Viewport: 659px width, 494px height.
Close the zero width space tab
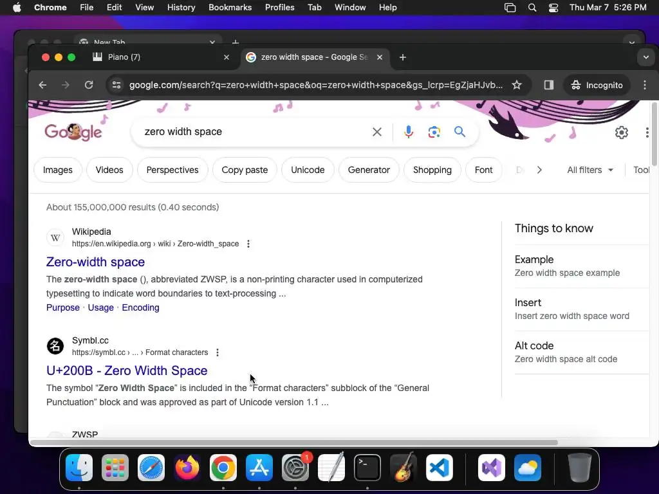(x=380, y=57)
